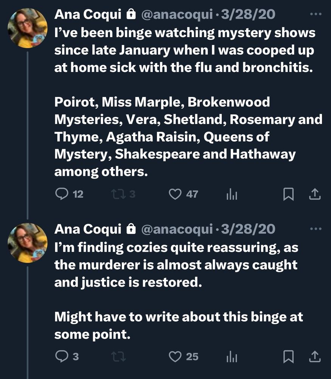Open Ana Coqui's avatar on second tweet

coord(28,243)
